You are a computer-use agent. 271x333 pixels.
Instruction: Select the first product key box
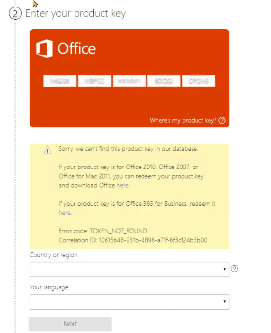[x=60, y=81]
